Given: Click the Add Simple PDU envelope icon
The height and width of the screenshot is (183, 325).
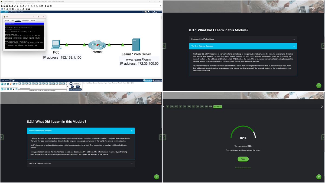Looking at the screenshot, I should coord(27,9).
